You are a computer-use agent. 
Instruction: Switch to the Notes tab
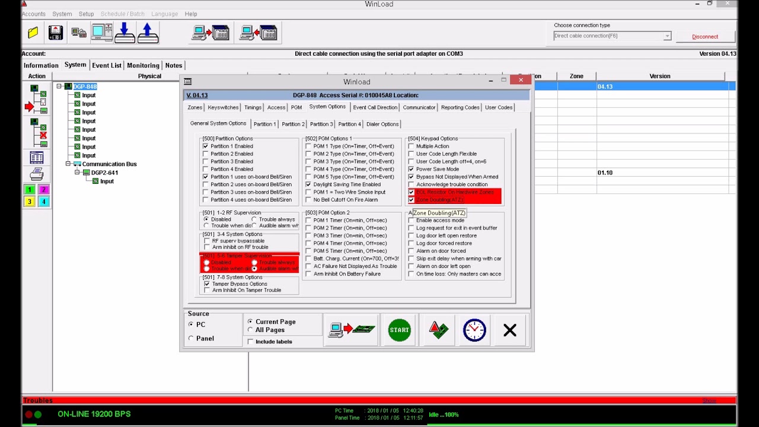[x=174, y=65]
